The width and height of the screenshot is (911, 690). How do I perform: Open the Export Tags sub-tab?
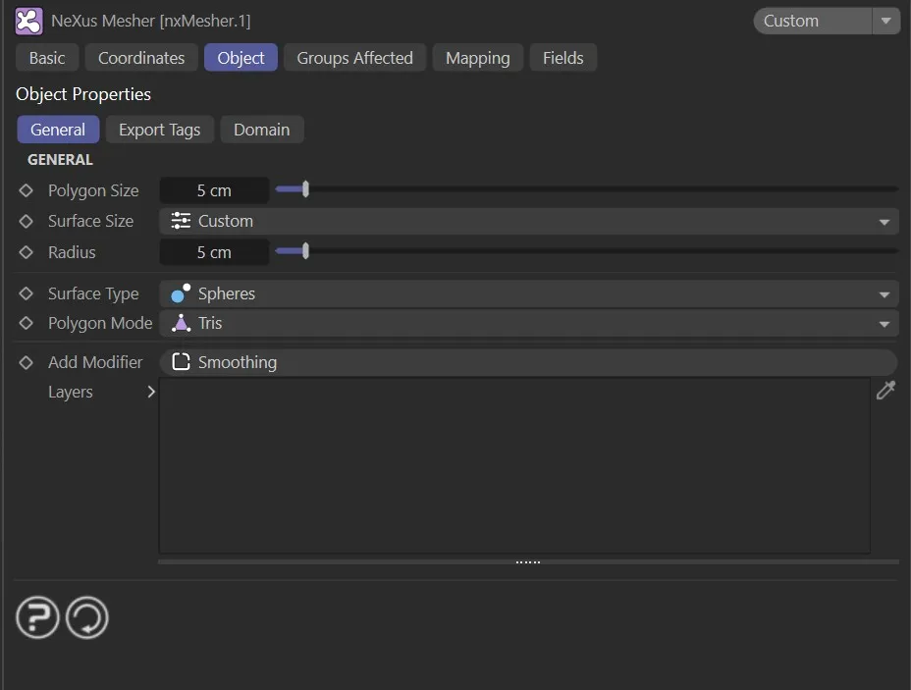(159, 130)
